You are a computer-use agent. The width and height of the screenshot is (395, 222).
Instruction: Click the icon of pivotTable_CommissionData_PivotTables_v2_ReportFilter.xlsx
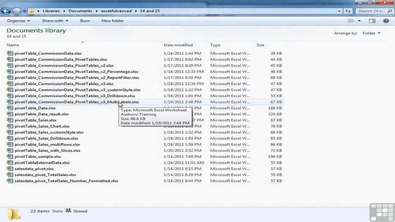(x=10, y=78)
